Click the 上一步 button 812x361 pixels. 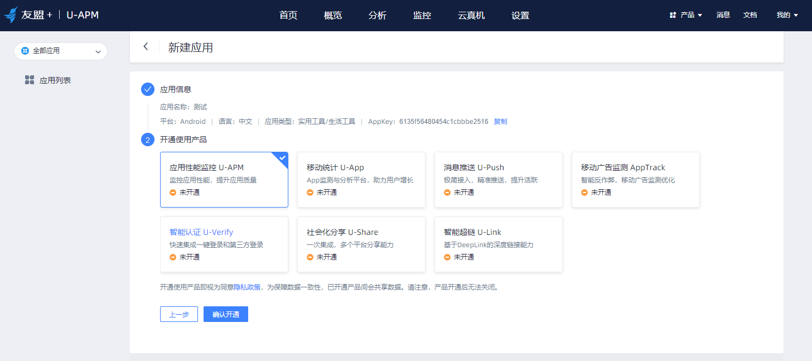coord(178,314)
